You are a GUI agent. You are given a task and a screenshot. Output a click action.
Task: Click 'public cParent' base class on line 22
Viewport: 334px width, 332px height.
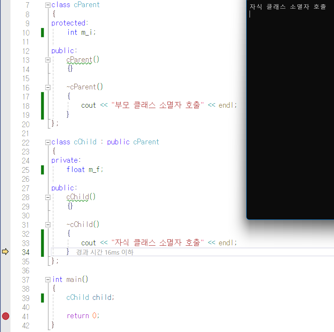pyautogui.click(x=133, y=142)
